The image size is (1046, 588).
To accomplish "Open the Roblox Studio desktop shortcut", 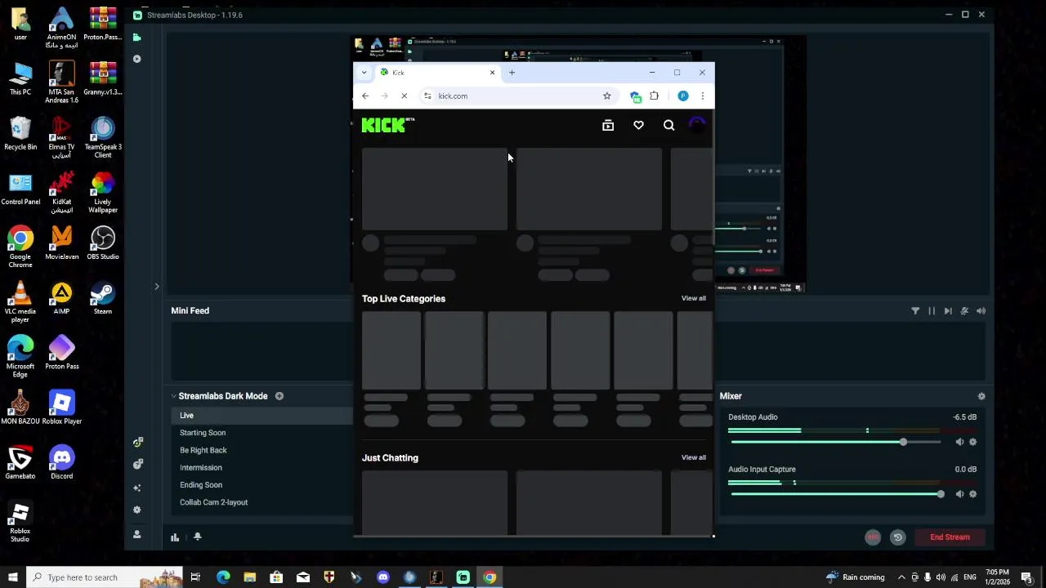I will click(x=20, y=523).
